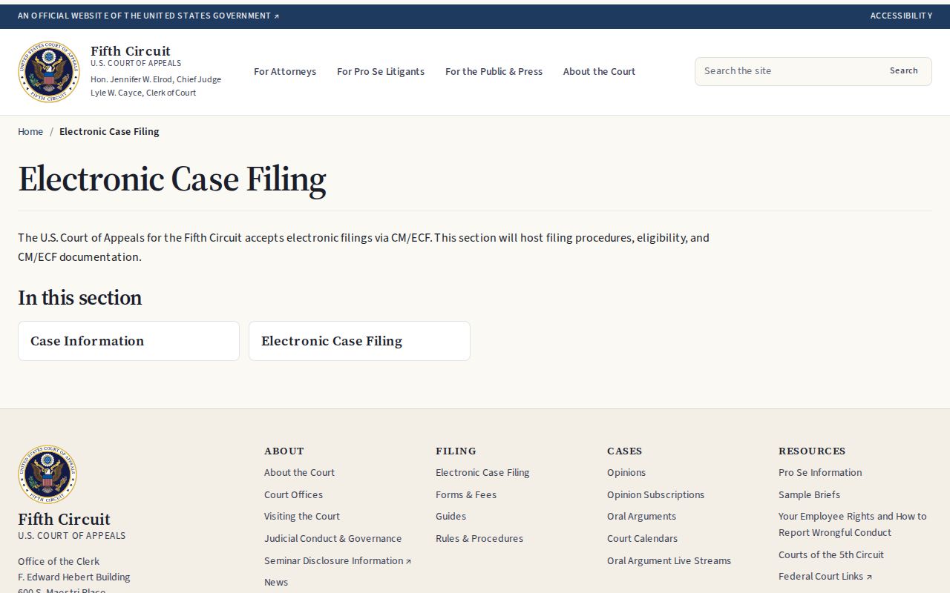The image size is (950, 593).
Task: Open the Guides footer link
Action: [451, 516]
